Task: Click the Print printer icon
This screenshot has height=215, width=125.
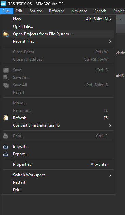Action: pyautogui.click(x=6, y=136)
